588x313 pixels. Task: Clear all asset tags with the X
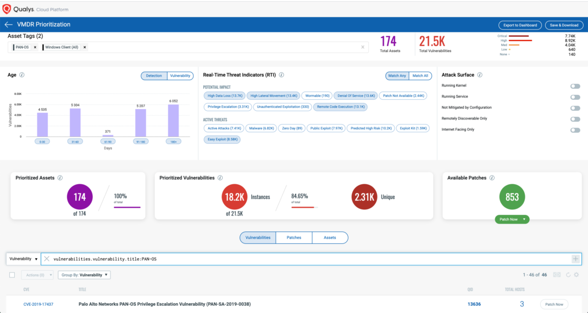point(363,47)
